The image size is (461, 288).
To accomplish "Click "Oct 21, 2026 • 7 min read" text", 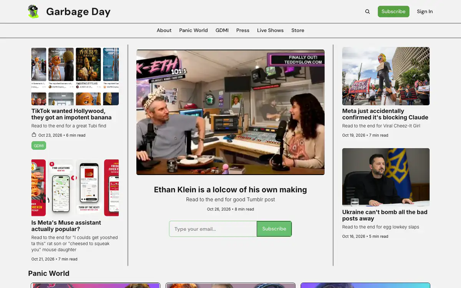I will [x=55, y=259].
